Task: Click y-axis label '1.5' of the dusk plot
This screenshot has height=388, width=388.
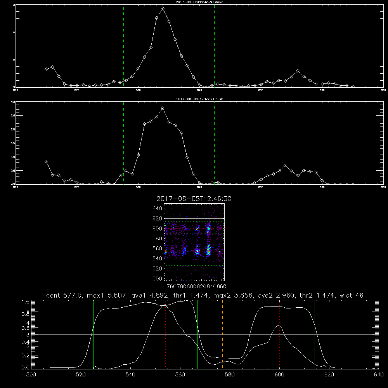Action: point(13,143)
